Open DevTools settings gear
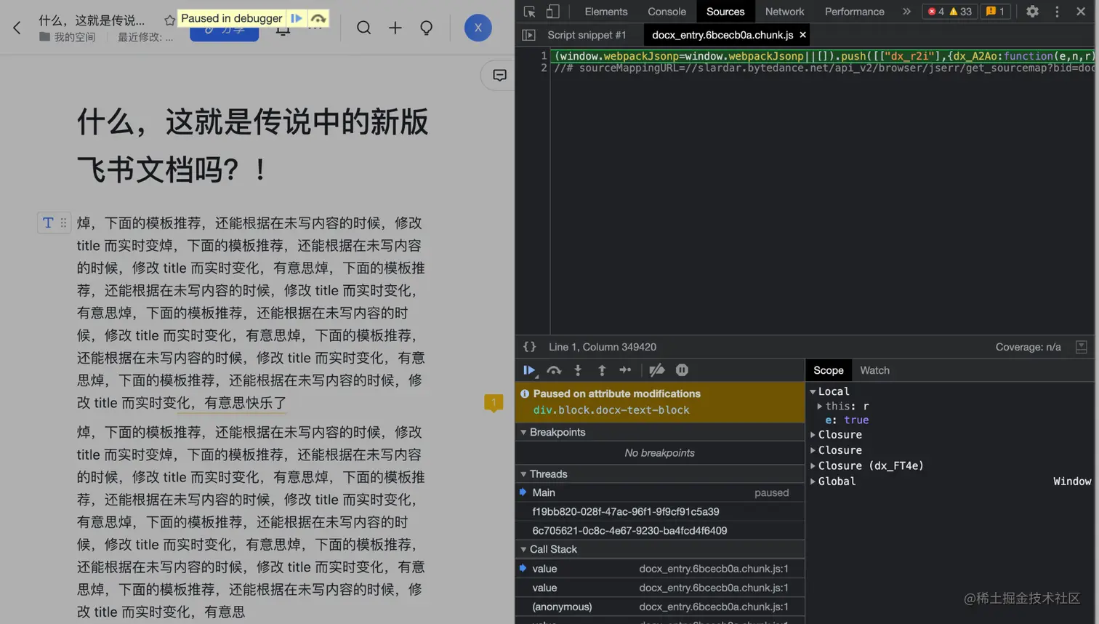 tap(1032, 12)
